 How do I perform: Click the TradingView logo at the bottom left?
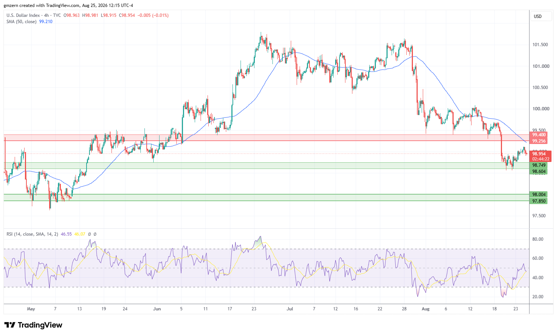(33, 325)
